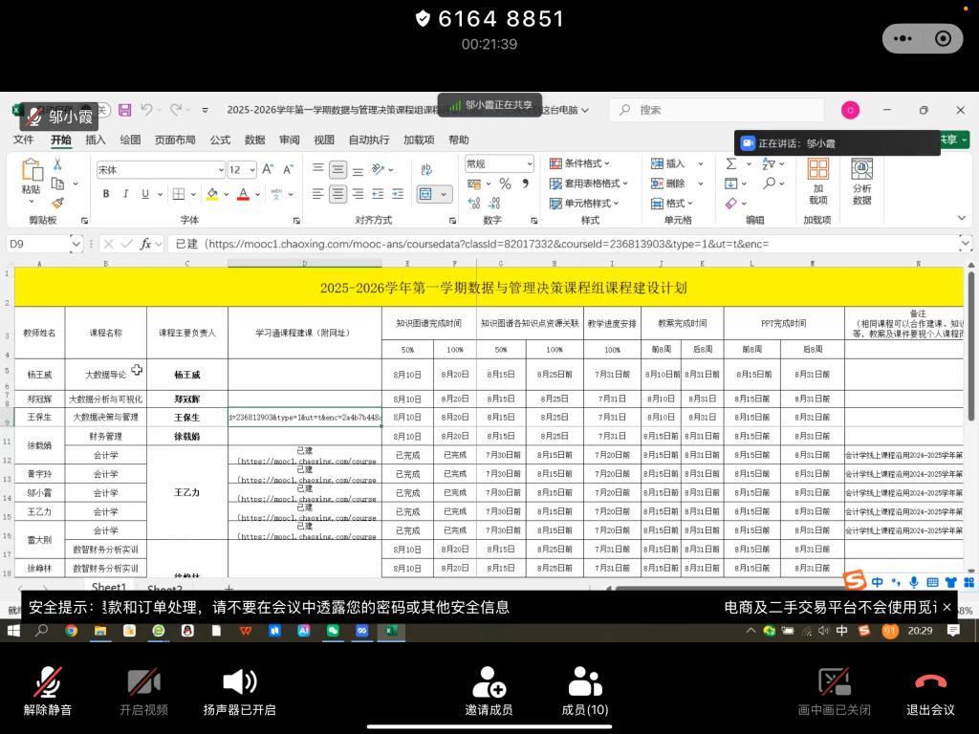Switch to the 插入 ribbon tab

click(96, 140)
